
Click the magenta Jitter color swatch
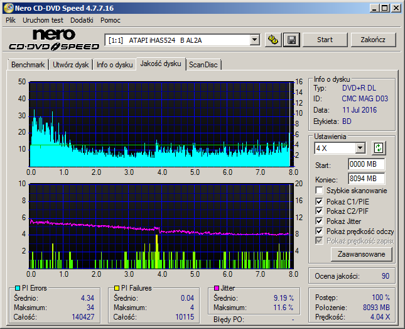[217, 288]
